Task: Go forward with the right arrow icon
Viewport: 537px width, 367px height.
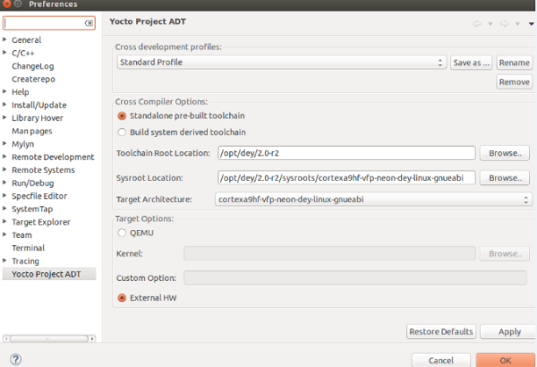Action: tap(504, 23)
